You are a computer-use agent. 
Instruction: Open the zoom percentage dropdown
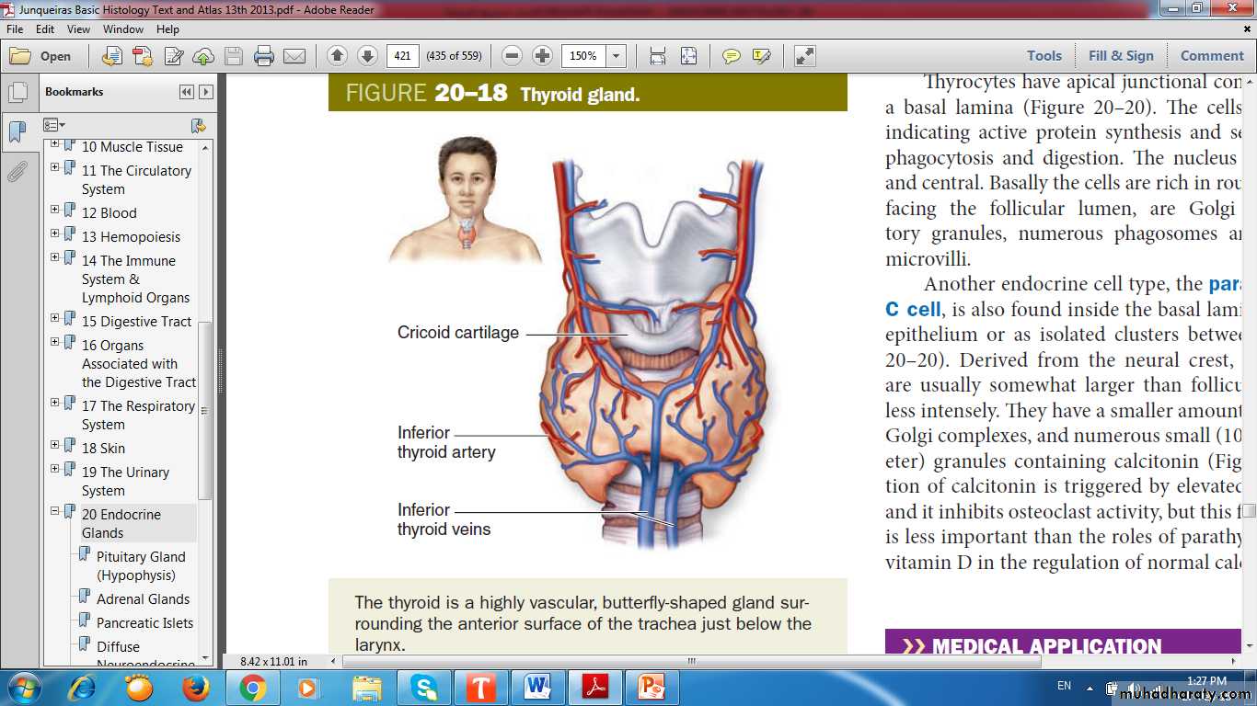(x=617, y=56)
